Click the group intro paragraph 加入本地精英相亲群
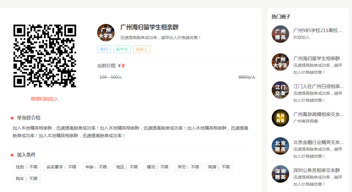This screenshot has width=352, height=192. pos(130,132)
